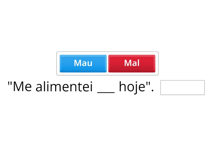The width and height of the screenshot is (215, 161).
Task: Choose the red "Mal" answer tile
Action: (x=132, y=63)
